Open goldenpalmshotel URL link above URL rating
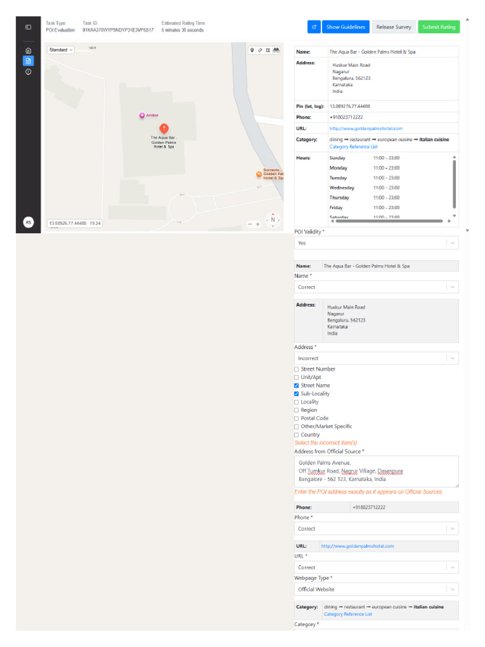This screenshot has width=485, height=647. [357, 547]
